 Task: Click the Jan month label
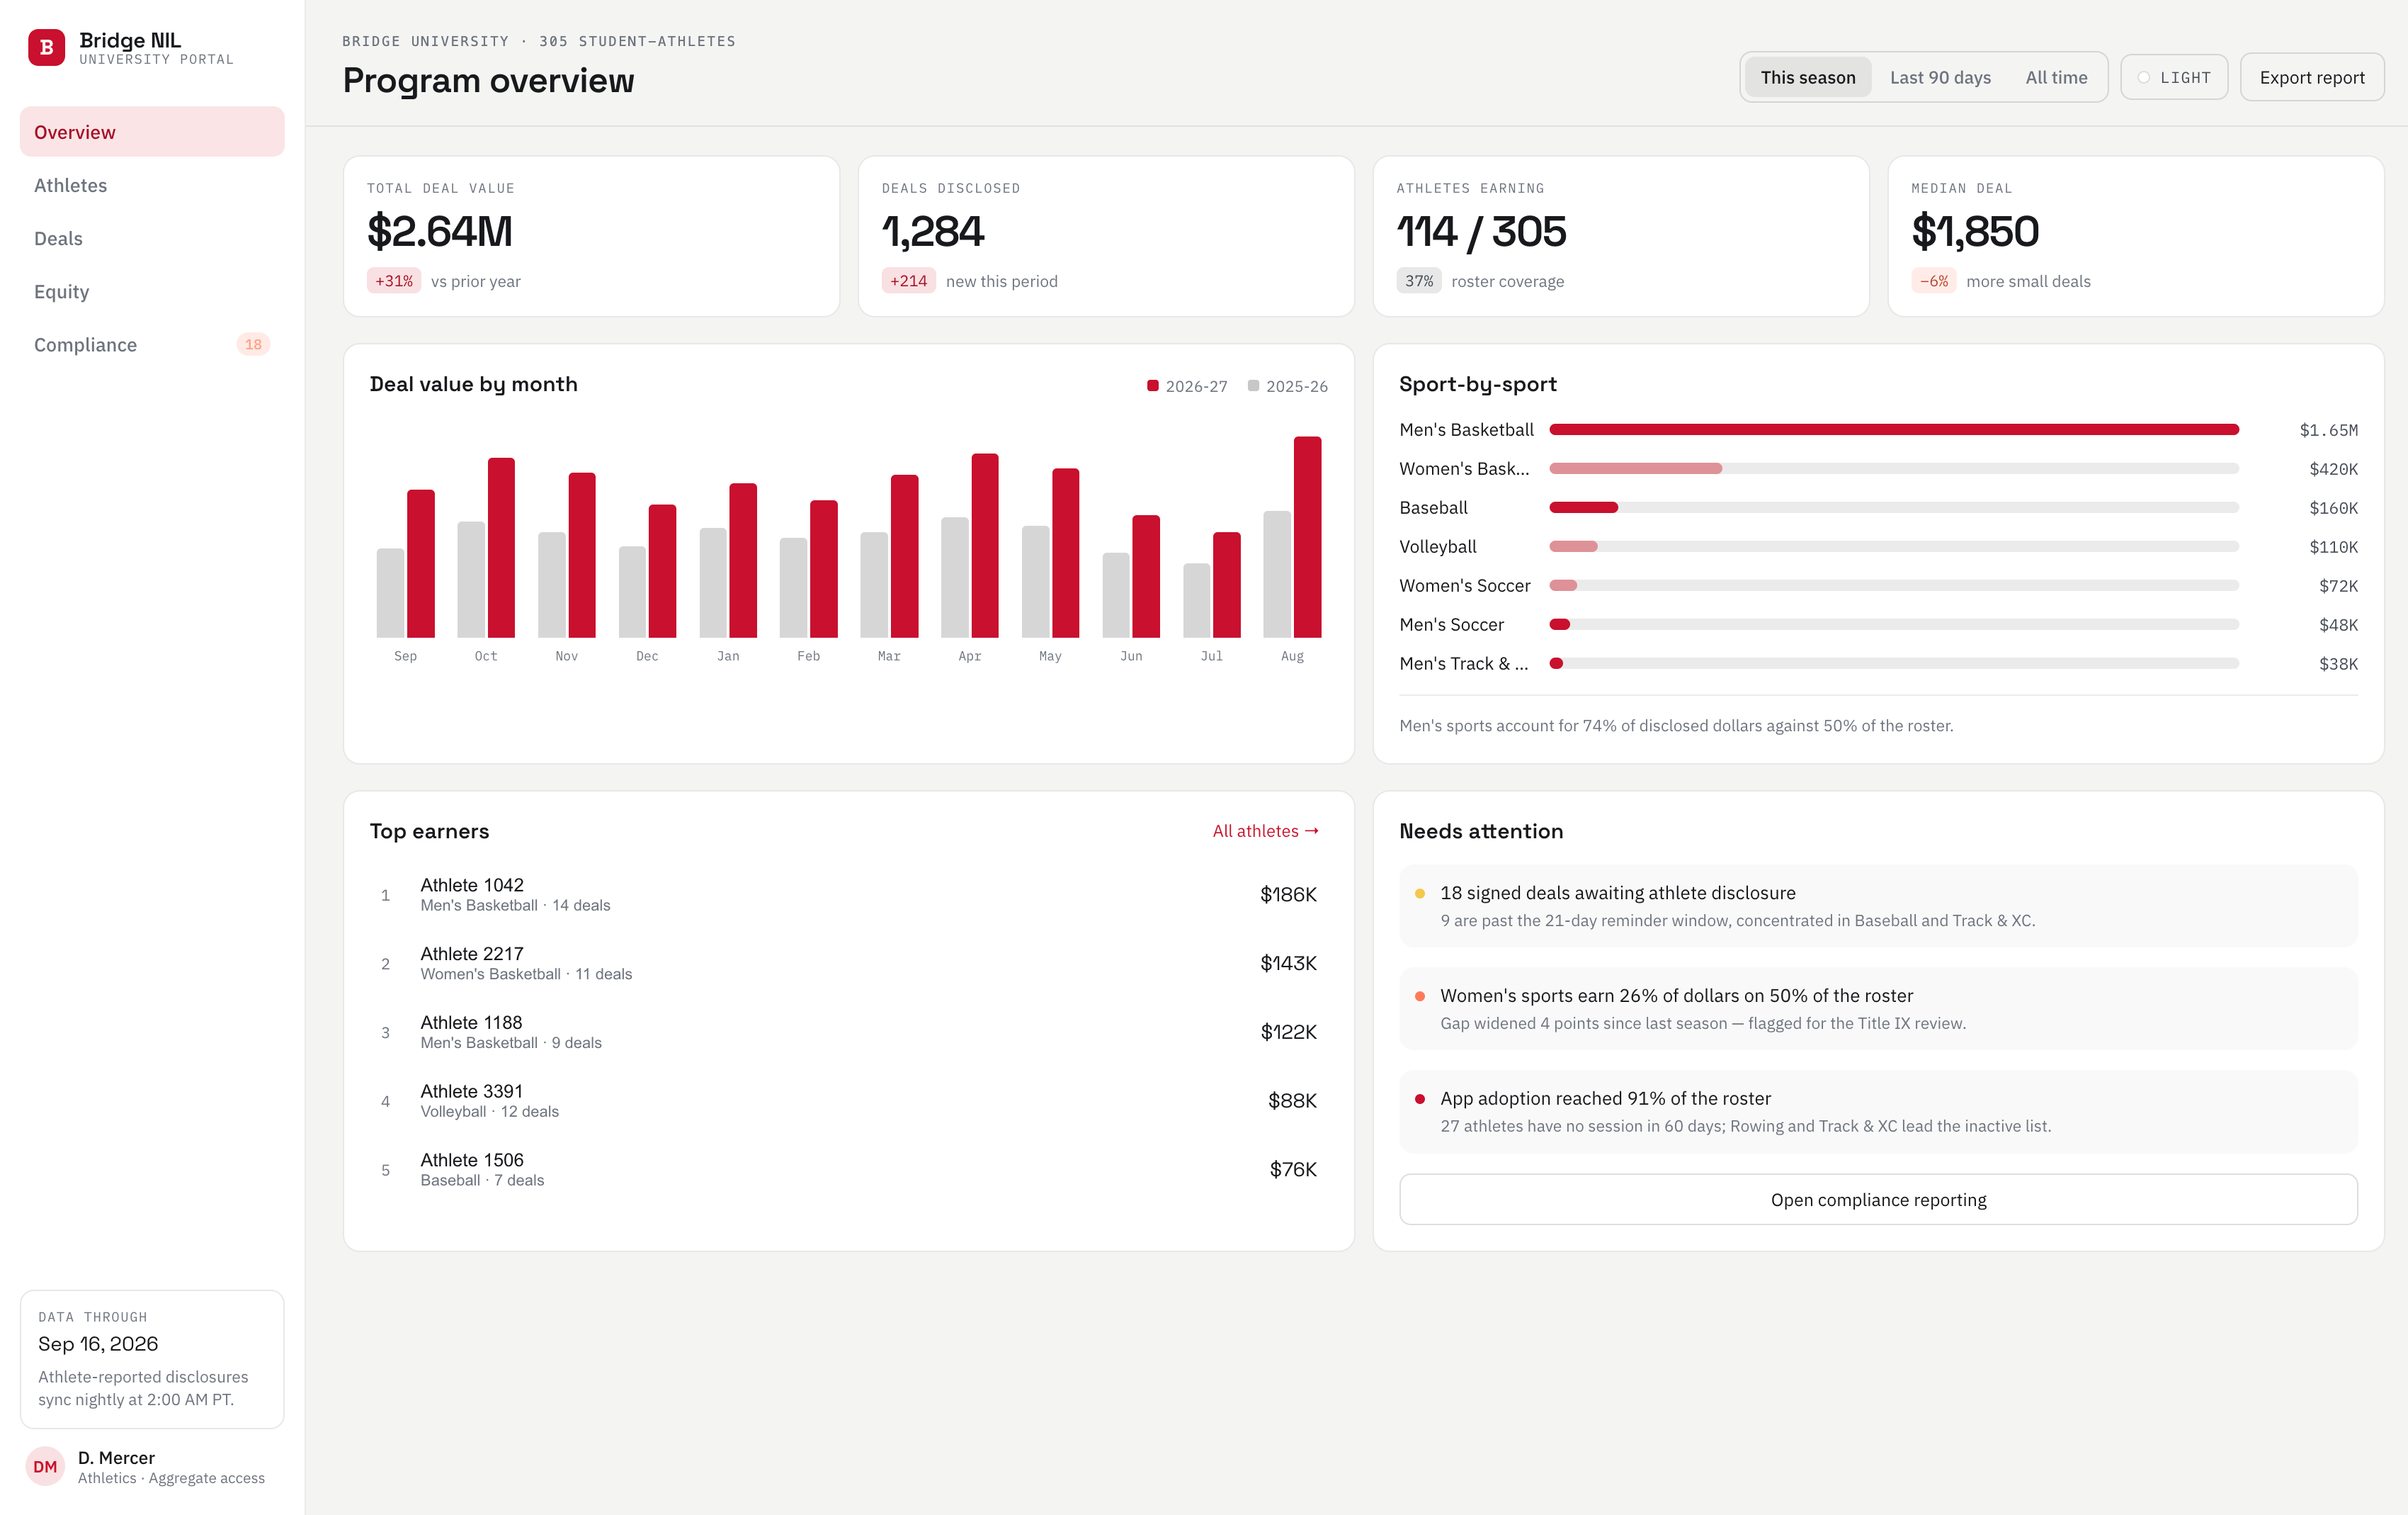728,656
